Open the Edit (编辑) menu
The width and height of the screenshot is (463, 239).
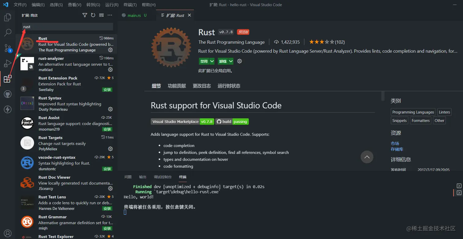(38, 5)
